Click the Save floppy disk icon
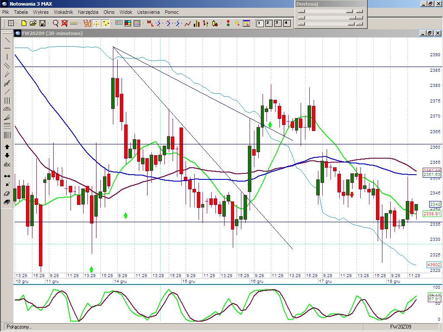Screen dimensions: 443x332 42,23
